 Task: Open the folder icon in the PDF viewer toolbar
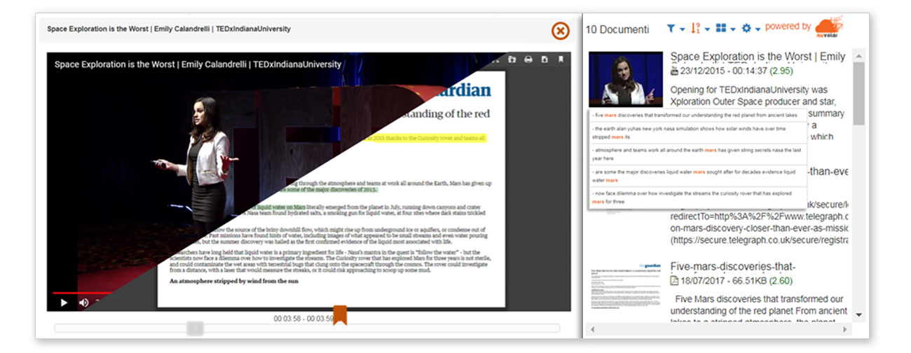512,60
